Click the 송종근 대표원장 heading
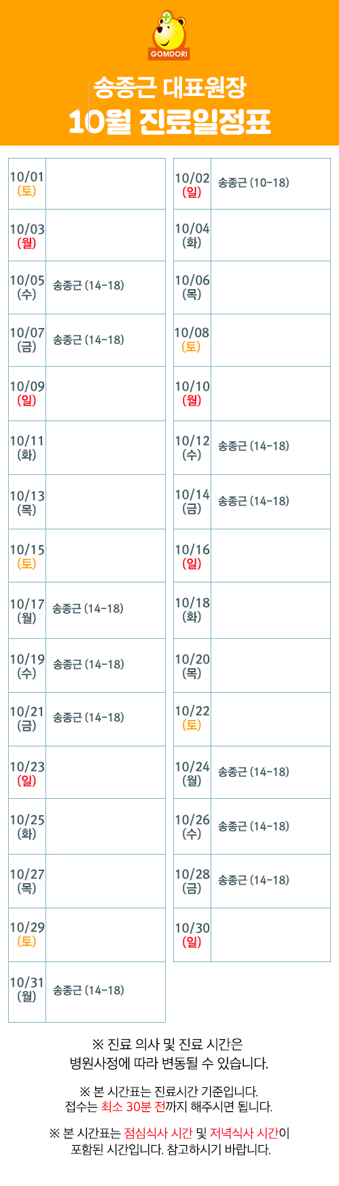339x1186 pixels. tap(170, 87)
